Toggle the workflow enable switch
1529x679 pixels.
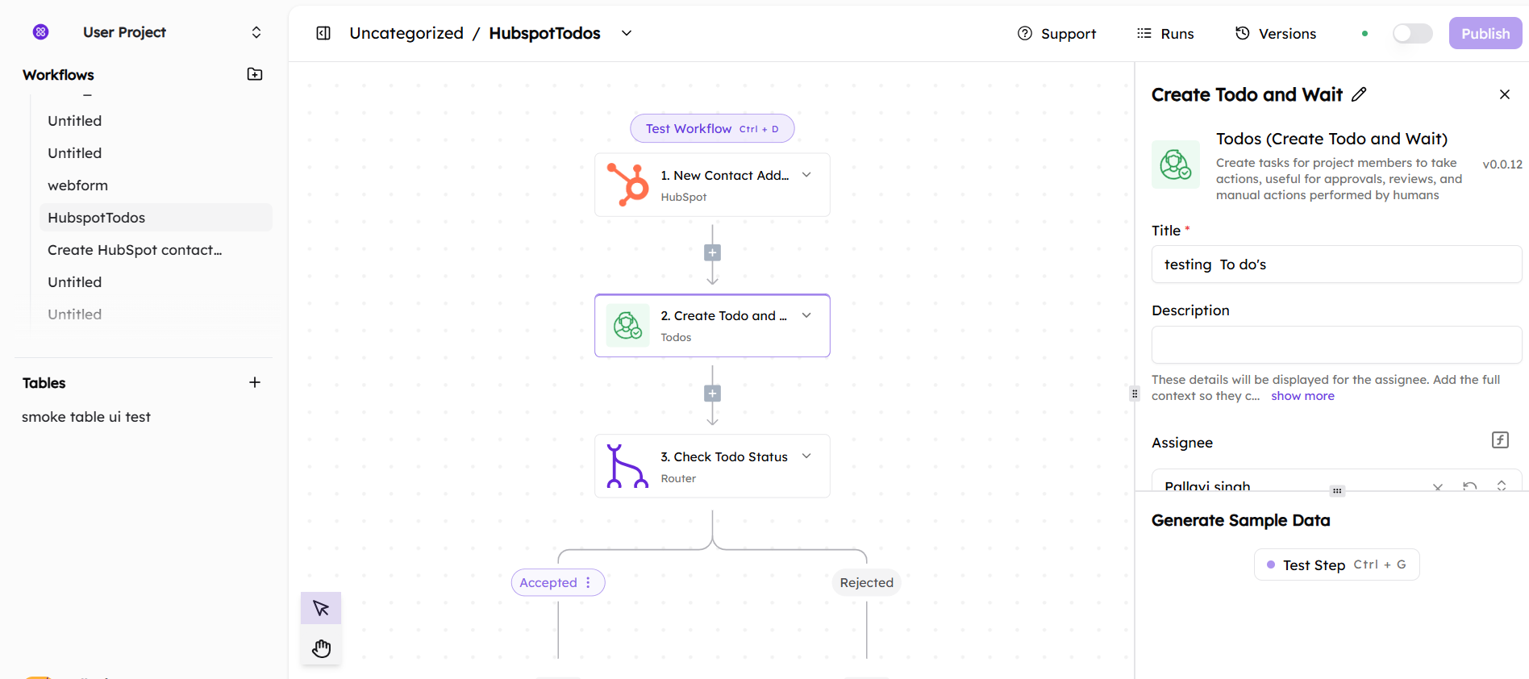(x=1412, y=33)
